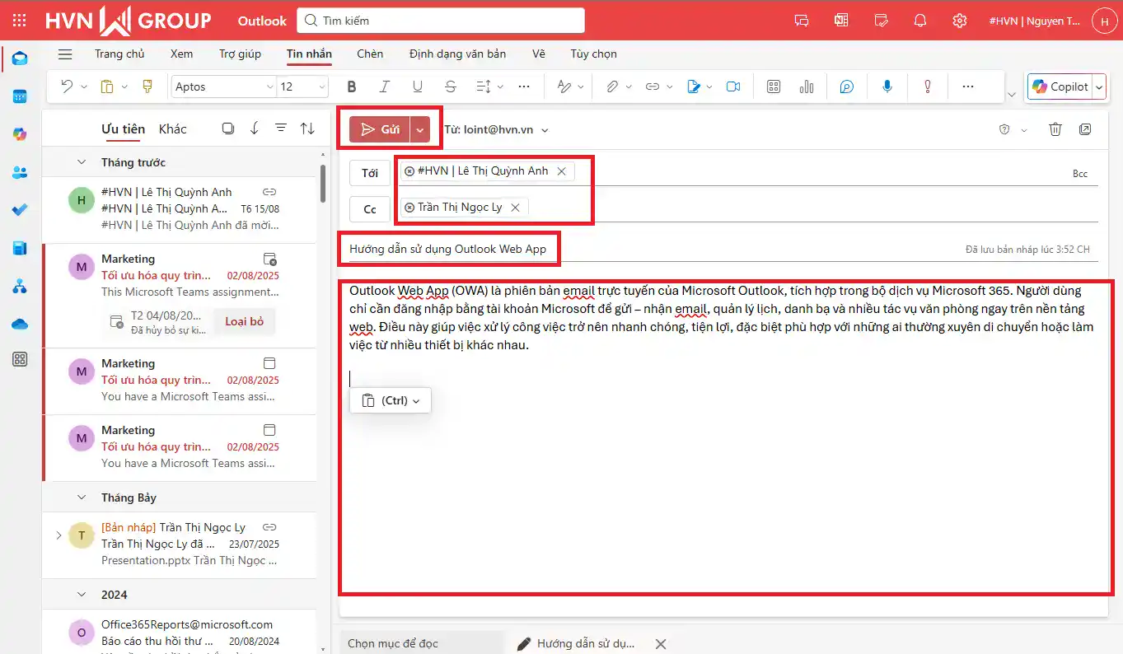Screen dimensions: 1123x654
Task: Add Teams meeting camera icon
Action: coord(733,86)
